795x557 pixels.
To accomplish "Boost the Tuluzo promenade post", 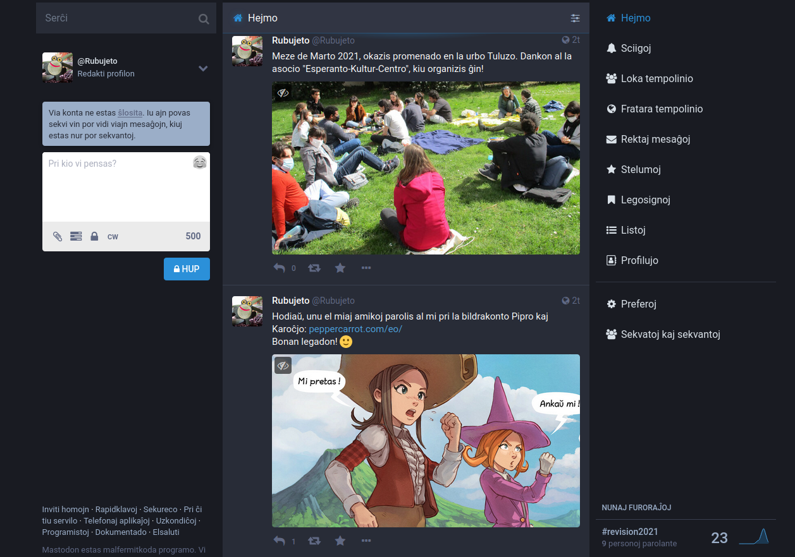I will point(314,268).
